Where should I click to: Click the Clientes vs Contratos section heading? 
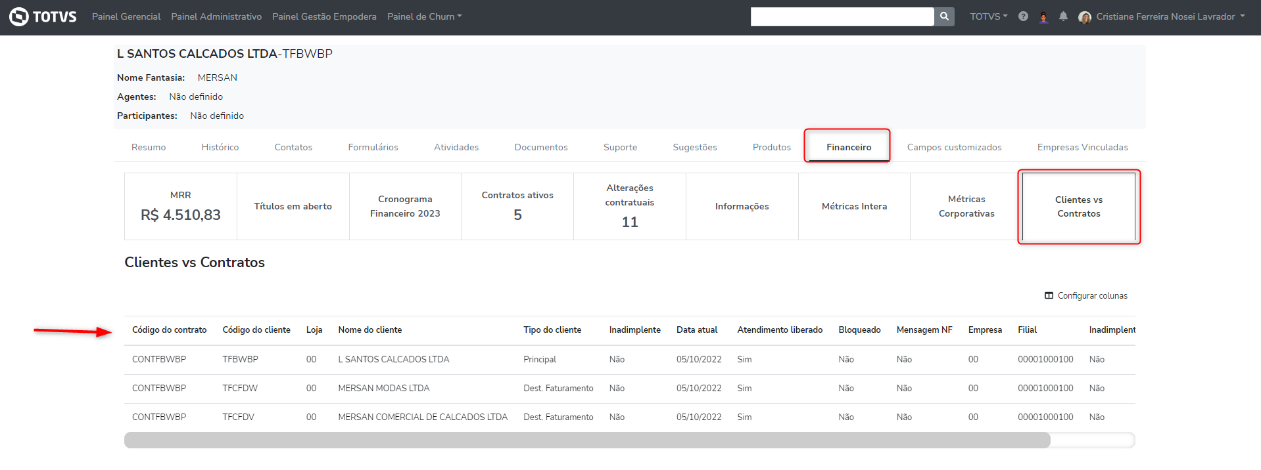195,262
